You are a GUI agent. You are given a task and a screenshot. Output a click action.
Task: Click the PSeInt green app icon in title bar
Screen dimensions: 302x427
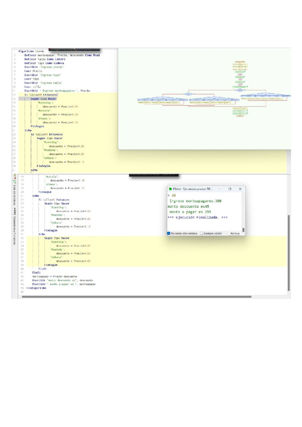(x=171, y=189)
